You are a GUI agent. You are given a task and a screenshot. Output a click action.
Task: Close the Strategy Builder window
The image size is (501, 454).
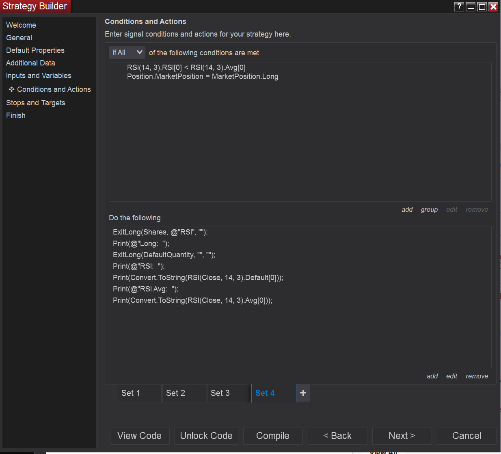[x=493, y=7]
